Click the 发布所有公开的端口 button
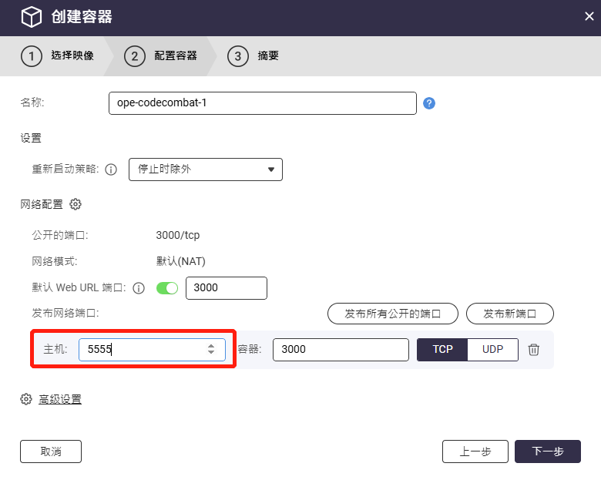The width and height of the screenshot is (601, 480). coord(393,314)
